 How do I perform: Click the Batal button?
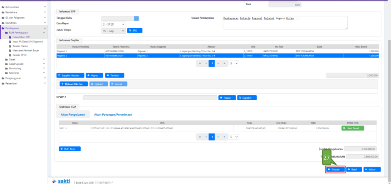point(354,169)
